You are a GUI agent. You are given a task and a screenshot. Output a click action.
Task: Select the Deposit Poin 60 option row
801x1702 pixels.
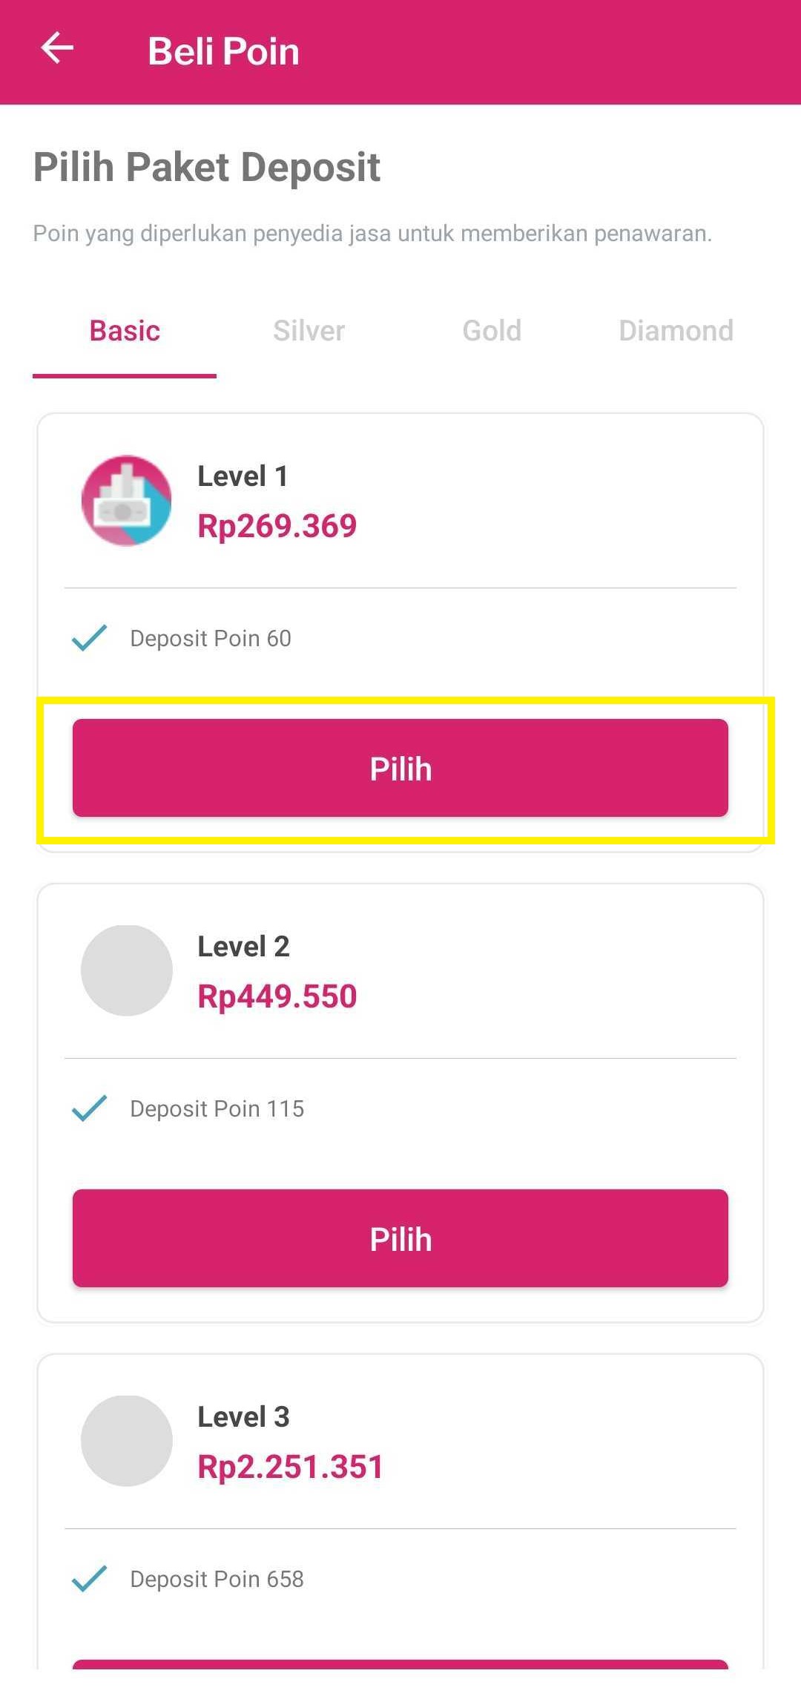(210, 638)
